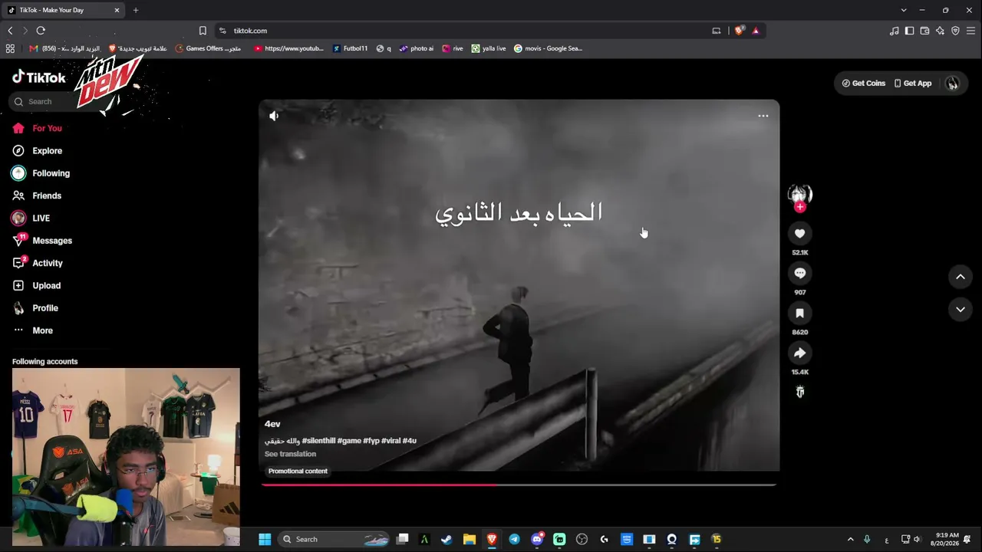982x552 pixels.
Task: Open the Brave Wallet icon
Action: [924, 31]
